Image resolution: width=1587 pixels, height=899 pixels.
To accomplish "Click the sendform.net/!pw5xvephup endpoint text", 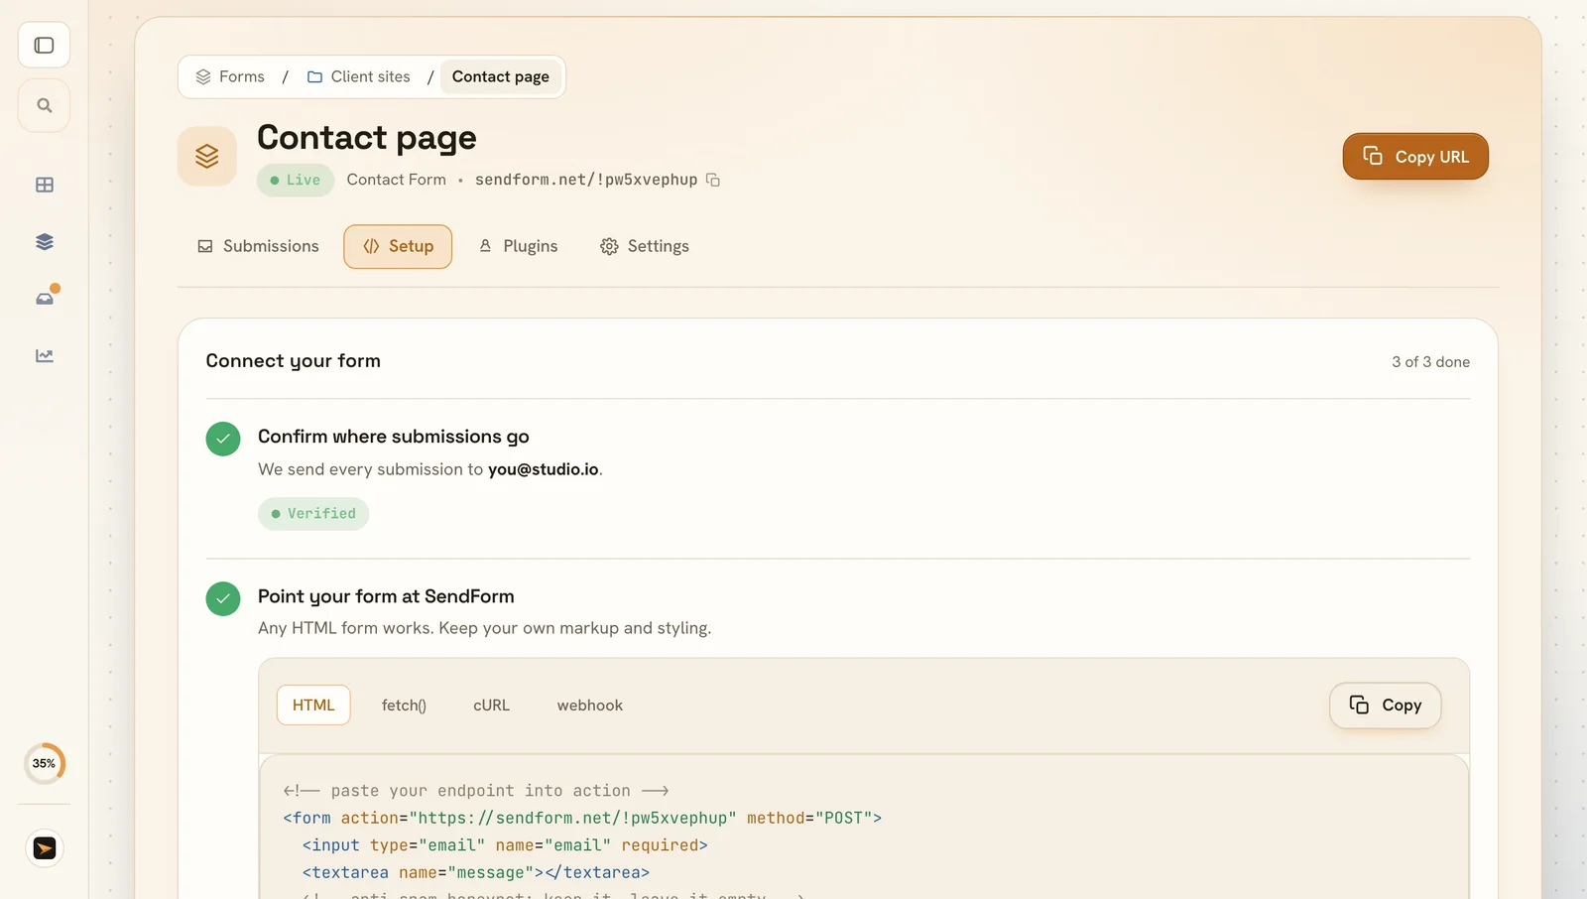I will click(x=586, y=180).
